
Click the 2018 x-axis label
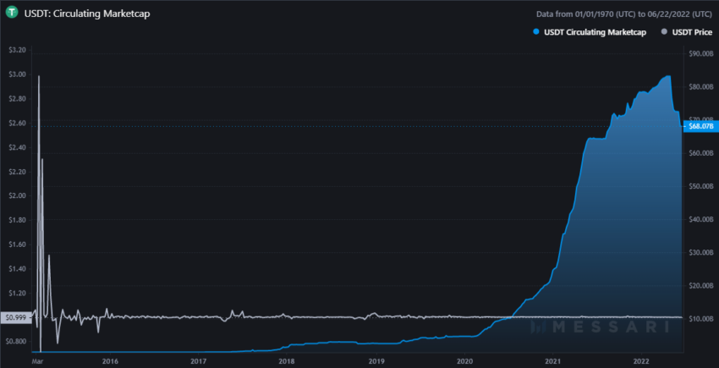click(x=287, y=361)
